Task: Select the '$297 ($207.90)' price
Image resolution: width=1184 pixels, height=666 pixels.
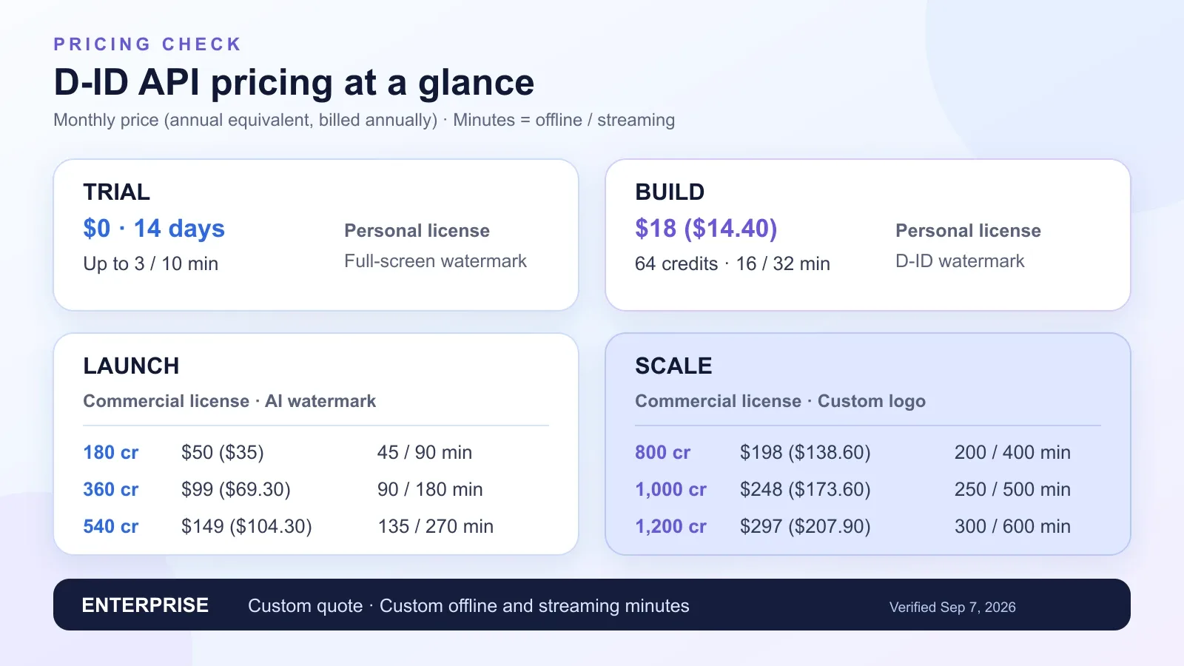Action: pyautogui.click(x=805, y=527)
